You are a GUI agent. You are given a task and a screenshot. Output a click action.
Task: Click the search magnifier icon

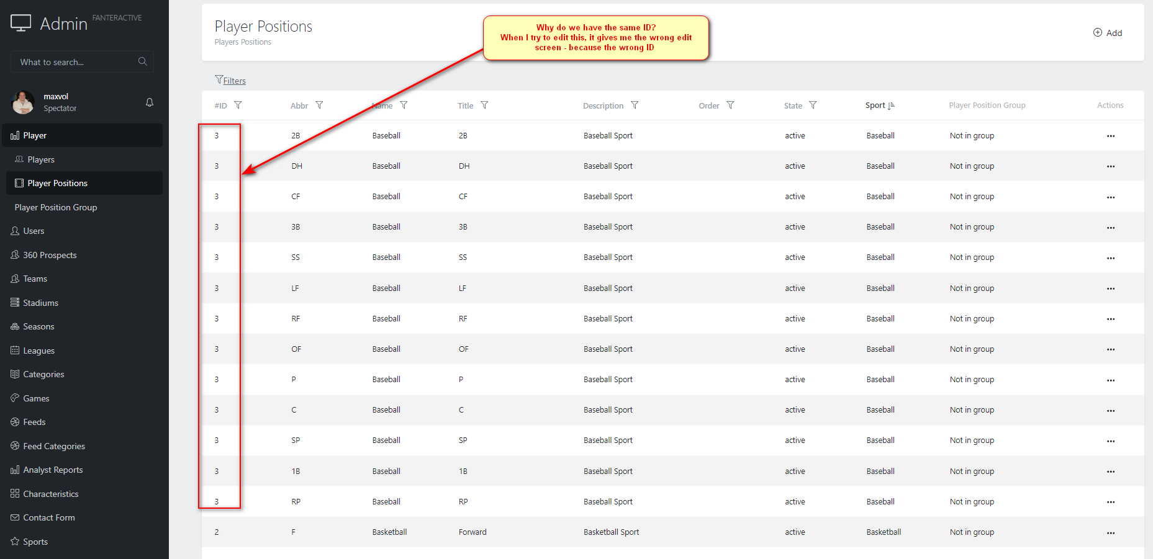point(142,61)
